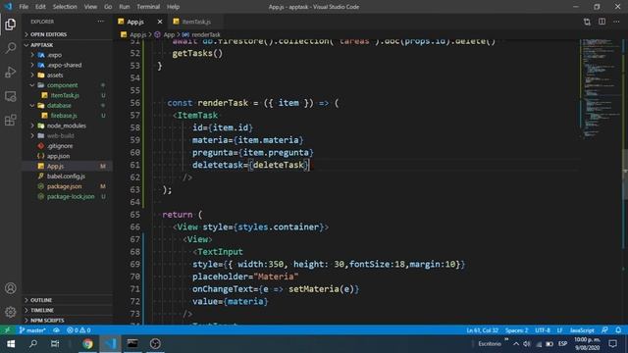Viewport: 628px width, 353px height.
Task: Click renderTask in the breadcrumb
Action: coord(205,35)
